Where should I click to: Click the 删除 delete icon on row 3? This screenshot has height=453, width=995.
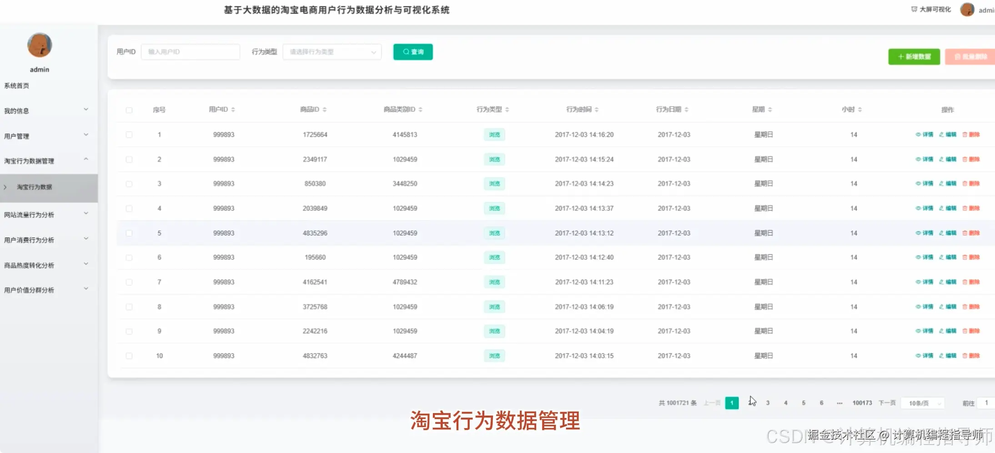(965, 184)
